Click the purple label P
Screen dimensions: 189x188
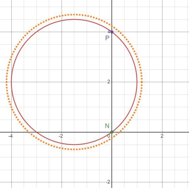point(107,38)
